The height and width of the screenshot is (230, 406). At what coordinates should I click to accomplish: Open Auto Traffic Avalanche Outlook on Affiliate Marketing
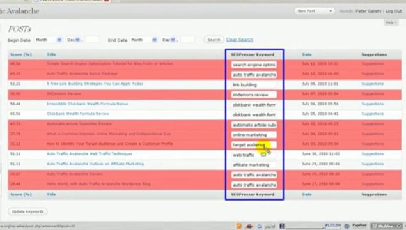[95, 164]
